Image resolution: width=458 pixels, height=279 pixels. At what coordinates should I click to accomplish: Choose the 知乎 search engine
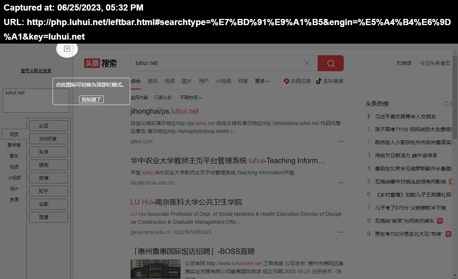point(49,191)
